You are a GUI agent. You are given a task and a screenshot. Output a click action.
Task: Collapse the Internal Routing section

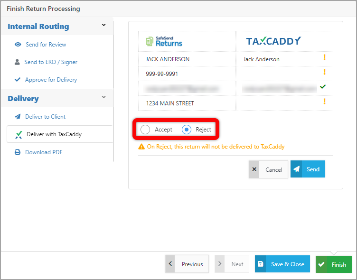(x=104, y=26)
